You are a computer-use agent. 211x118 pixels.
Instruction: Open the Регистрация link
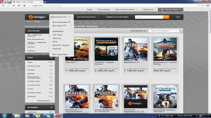[104, 10]
